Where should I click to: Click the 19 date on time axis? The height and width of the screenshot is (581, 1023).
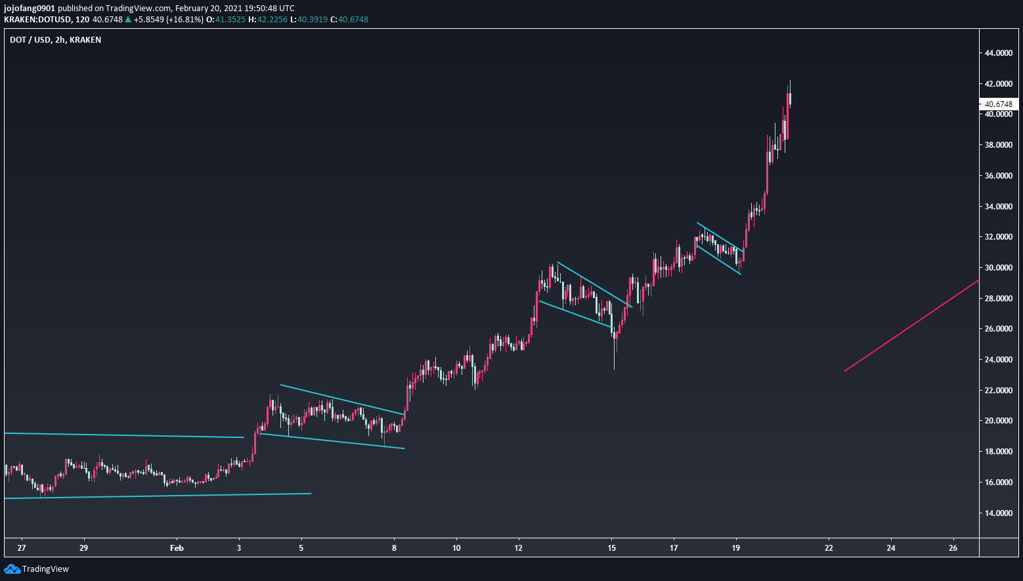coord(735,548)
